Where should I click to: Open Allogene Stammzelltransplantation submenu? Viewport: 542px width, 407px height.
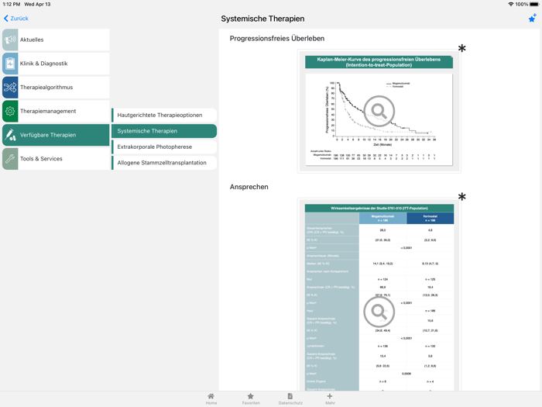164,163
